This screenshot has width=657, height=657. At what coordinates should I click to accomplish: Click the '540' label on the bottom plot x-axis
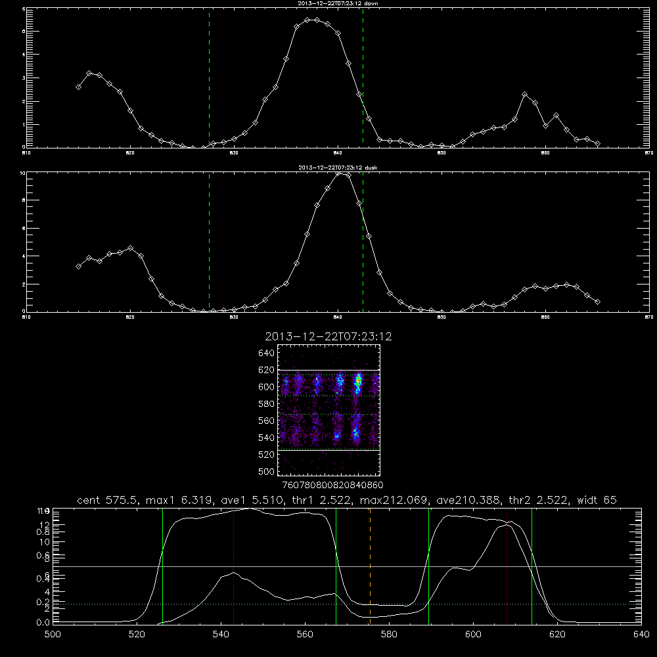coord(221,635)
